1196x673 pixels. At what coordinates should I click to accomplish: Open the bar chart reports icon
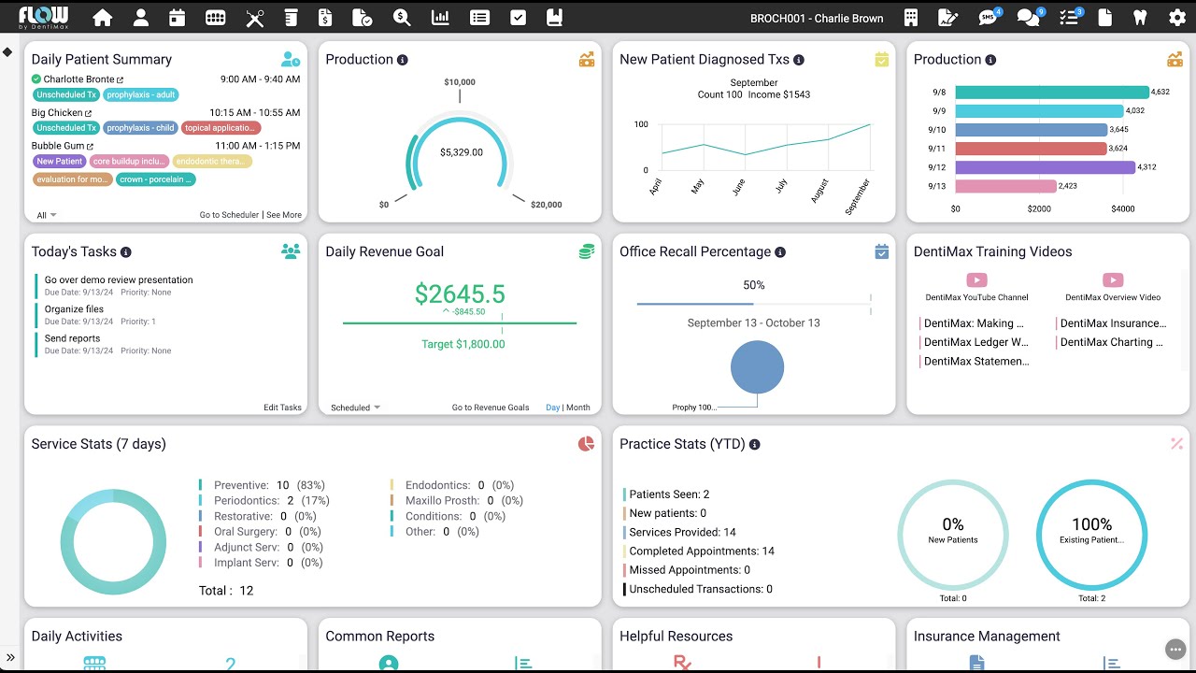click(x=440, y=18)
